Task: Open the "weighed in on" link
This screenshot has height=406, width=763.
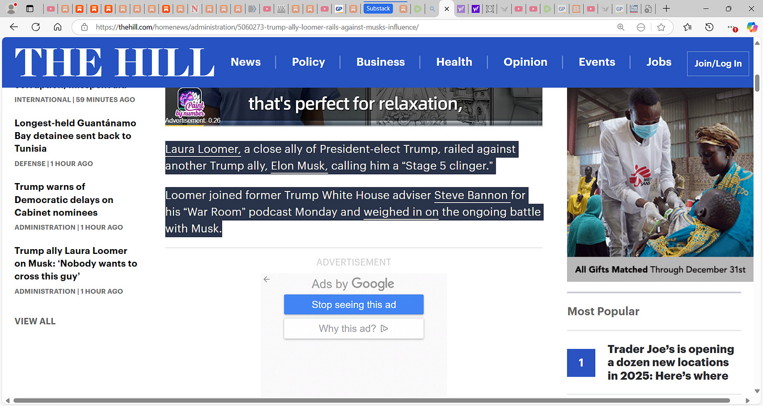Action: 401,212
